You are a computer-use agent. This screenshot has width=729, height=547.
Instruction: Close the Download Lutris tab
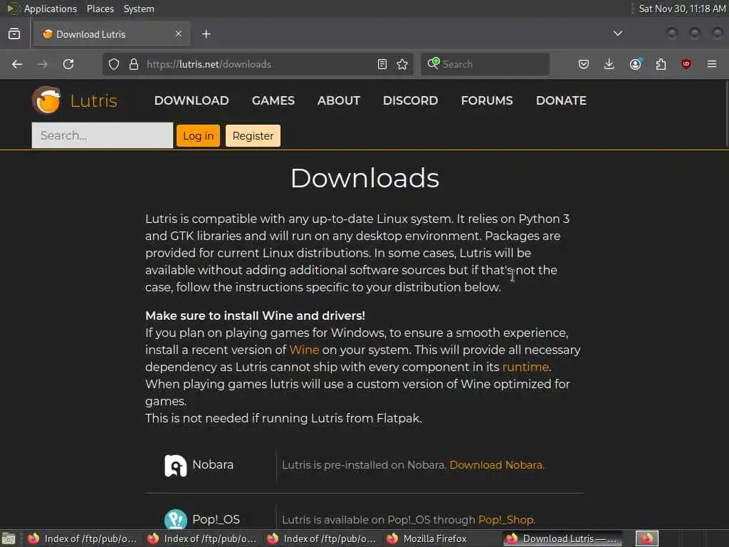pos(179,33)
